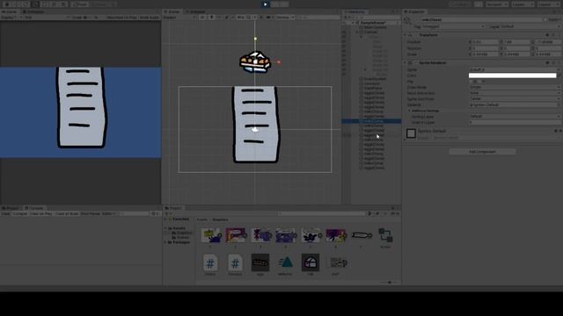Open the Mask Interaction dropdown
Screen dimensions: 563x316
coord(515,93)
